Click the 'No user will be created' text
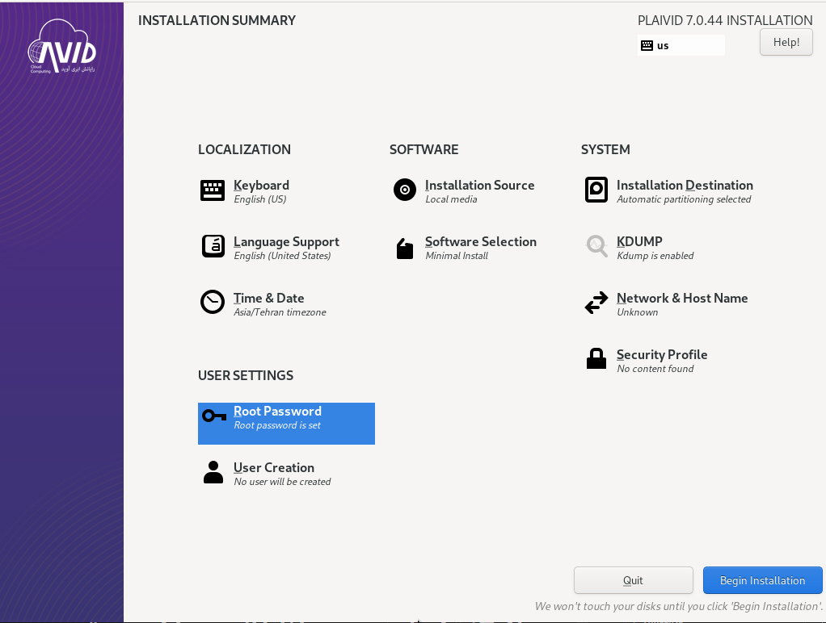Viewport: 826px width, 623px height. (x=282, y=482)
